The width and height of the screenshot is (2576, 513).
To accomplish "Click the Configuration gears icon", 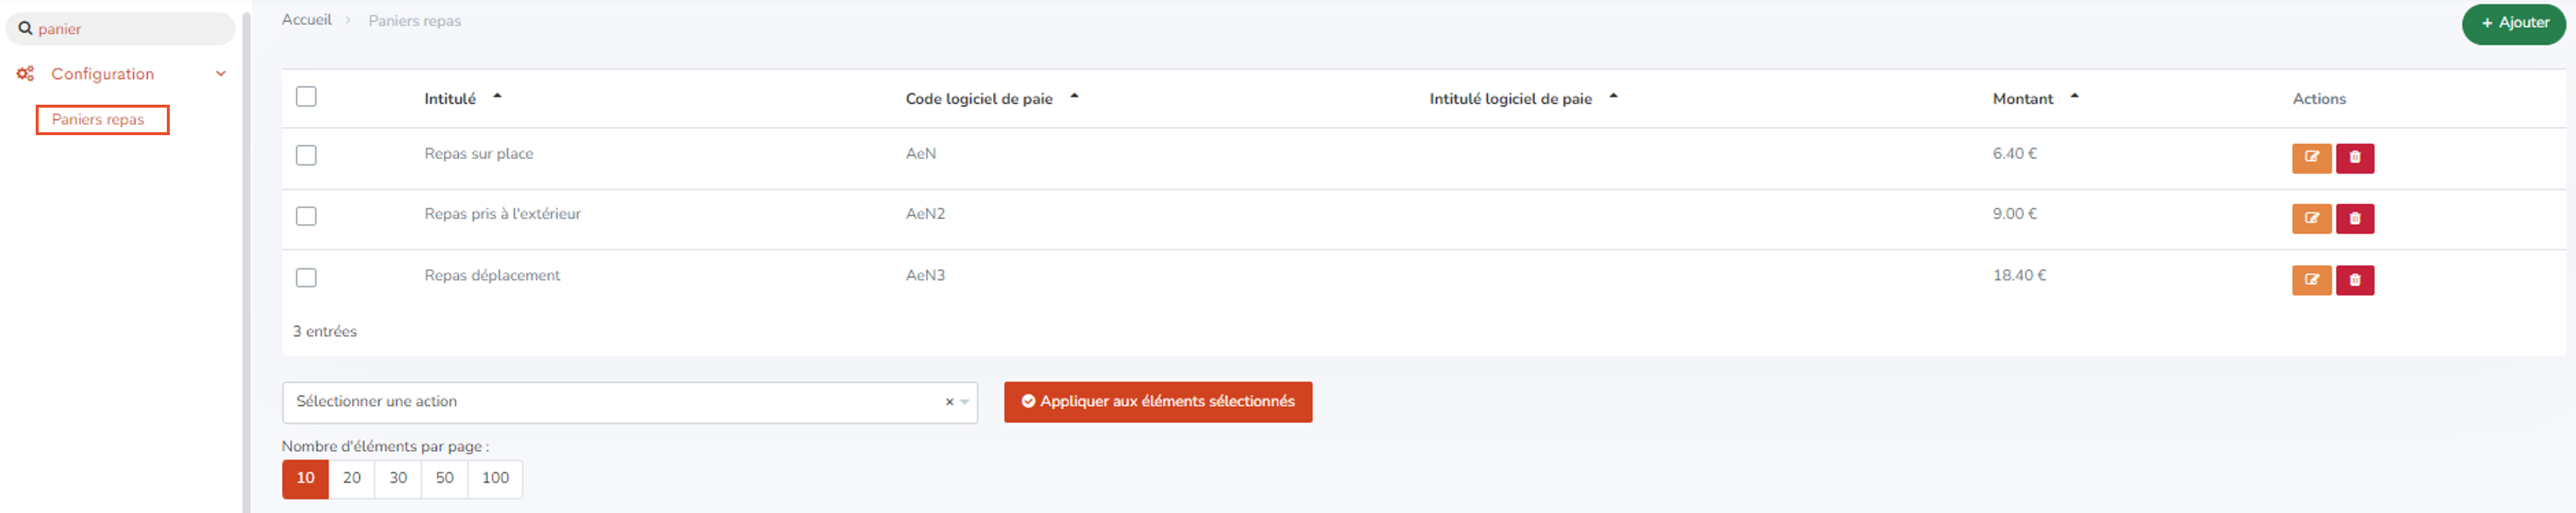I will [x=25, y=74].
